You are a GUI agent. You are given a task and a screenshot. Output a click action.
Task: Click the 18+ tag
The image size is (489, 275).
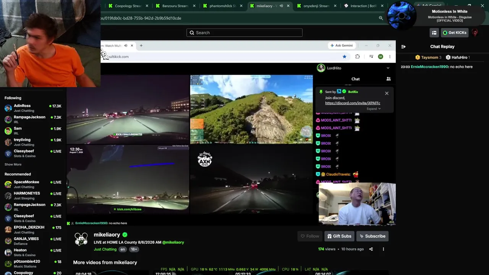[134, 249]
